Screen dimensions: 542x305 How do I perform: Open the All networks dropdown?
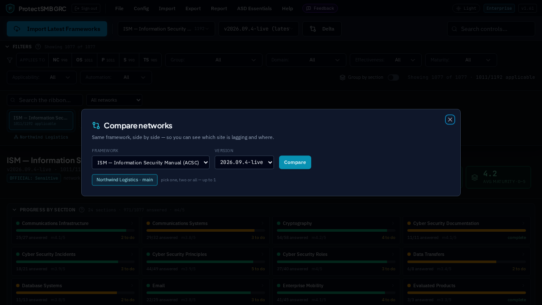pyautogui.click(x=114, y=100)
